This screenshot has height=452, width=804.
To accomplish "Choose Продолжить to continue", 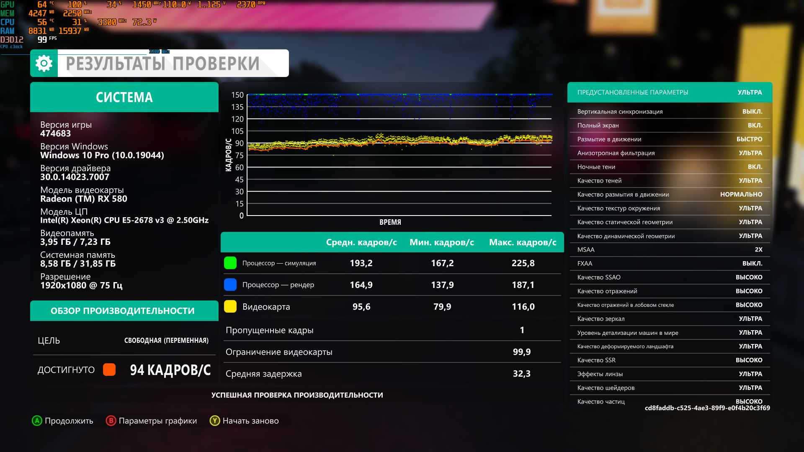I will [69, 421].
